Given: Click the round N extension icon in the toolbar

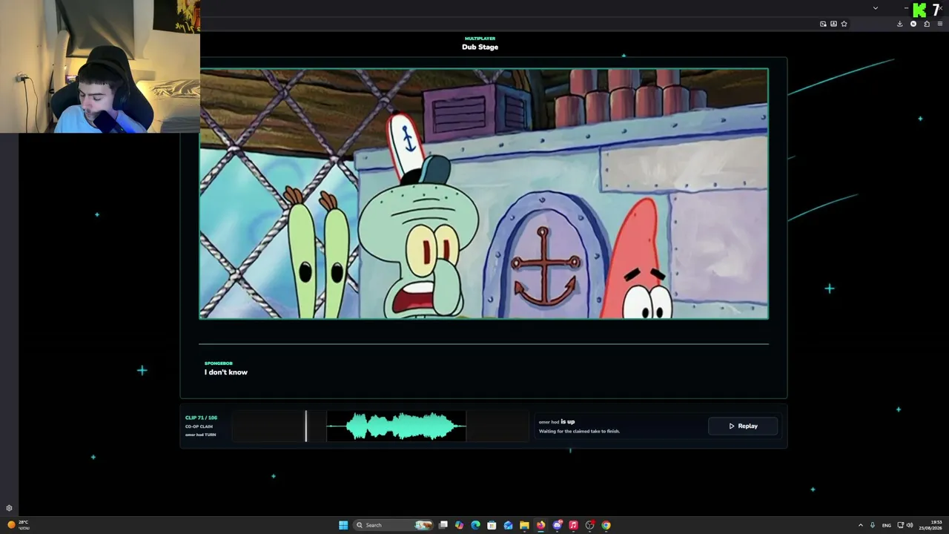Looking at the screenshot, I should coord(913,24).
